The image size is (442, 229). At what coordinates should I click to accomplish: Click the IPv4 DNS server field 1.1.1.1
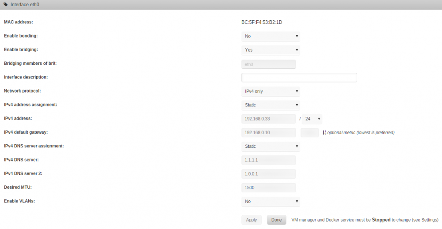pos(269,160)
